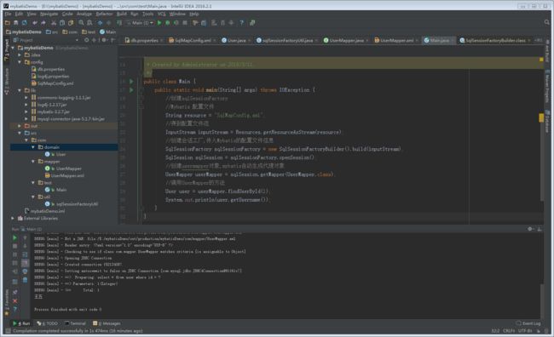Collapse the config folder

(x=20, y=62)
